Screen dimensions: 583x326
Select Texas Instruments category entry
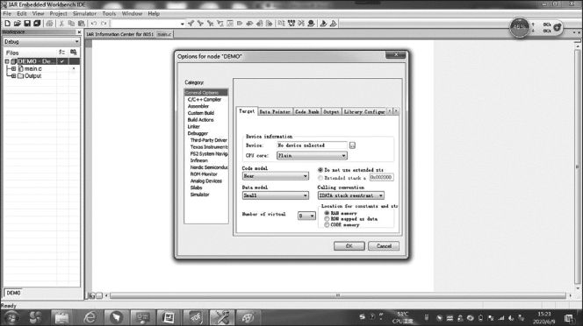click(209, 147)
